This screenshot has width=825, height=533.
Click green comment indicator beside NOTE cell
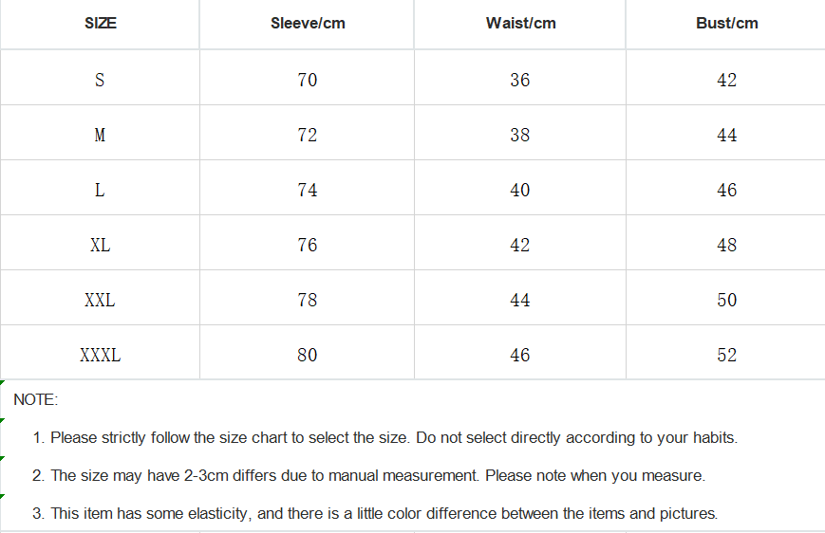coord(2,382)
